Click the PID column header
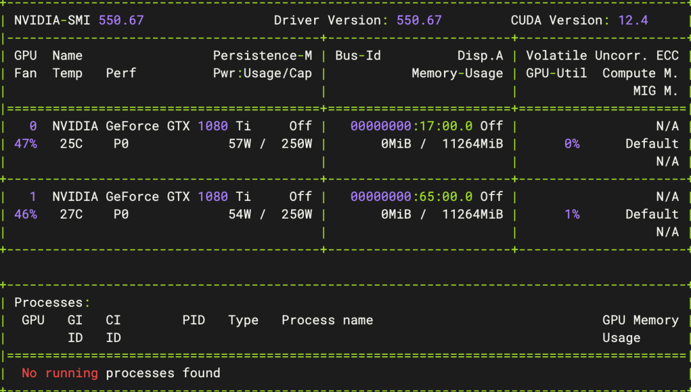The width and height of the screenshot is (691, 392). tap(193, 320)
